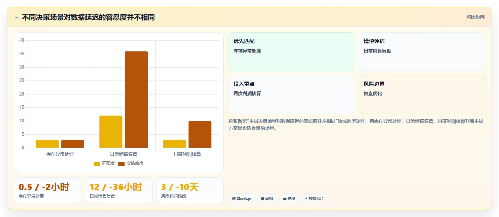Click the 月度利润核算 实施难度 brown bar

pos(200,134)
